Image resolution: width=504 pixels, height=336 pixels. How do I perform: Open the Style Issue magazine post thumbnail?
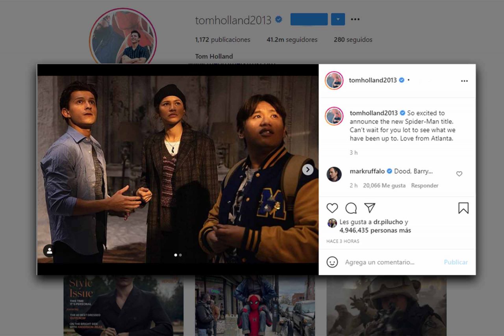point(123,306)
